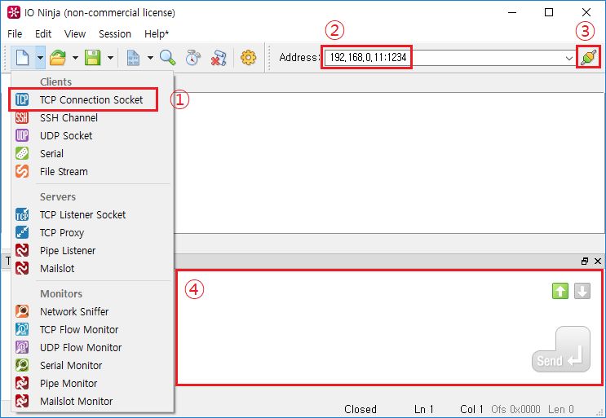Open the View menu
Screen dimensions: 606x418
click(75, 34)
